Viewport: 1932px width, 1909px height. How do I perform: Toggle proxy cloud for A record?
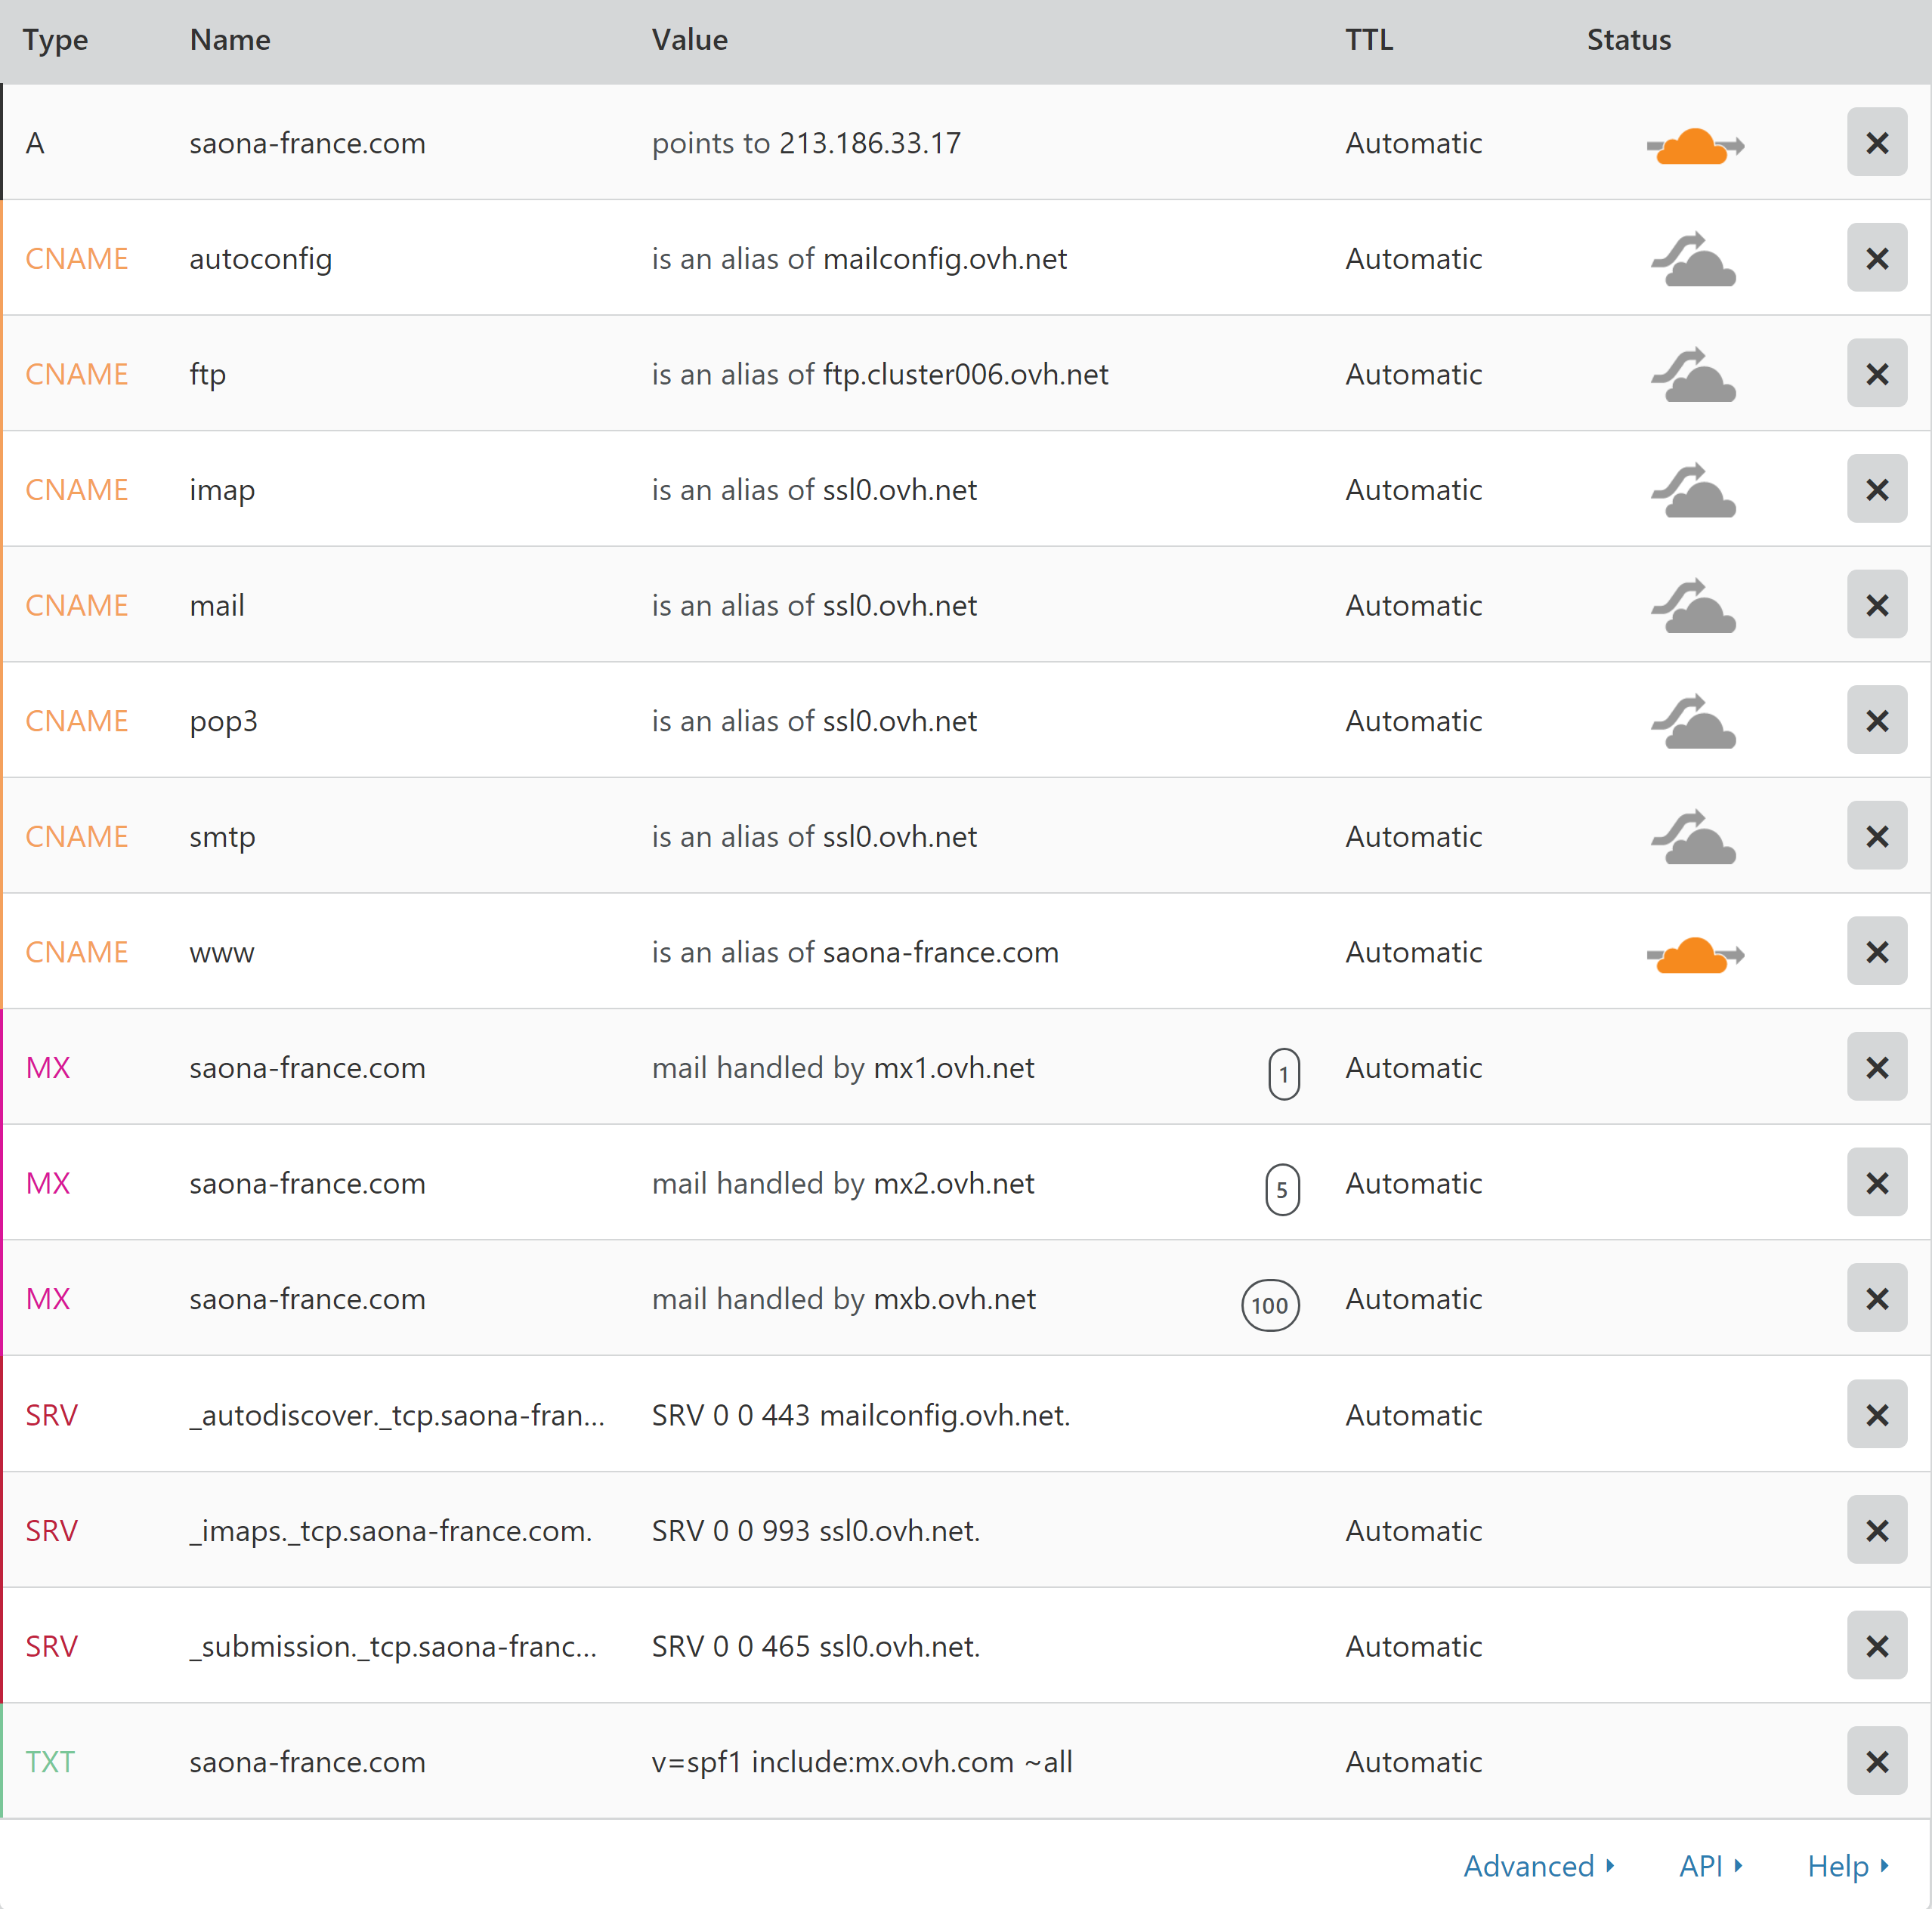click(1694, 145)
